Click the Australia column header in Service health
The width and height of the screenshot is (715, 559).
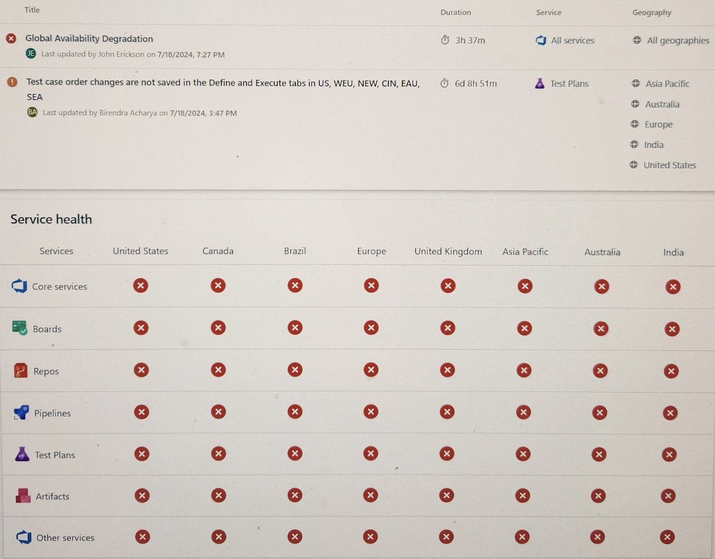click(602, 252)
